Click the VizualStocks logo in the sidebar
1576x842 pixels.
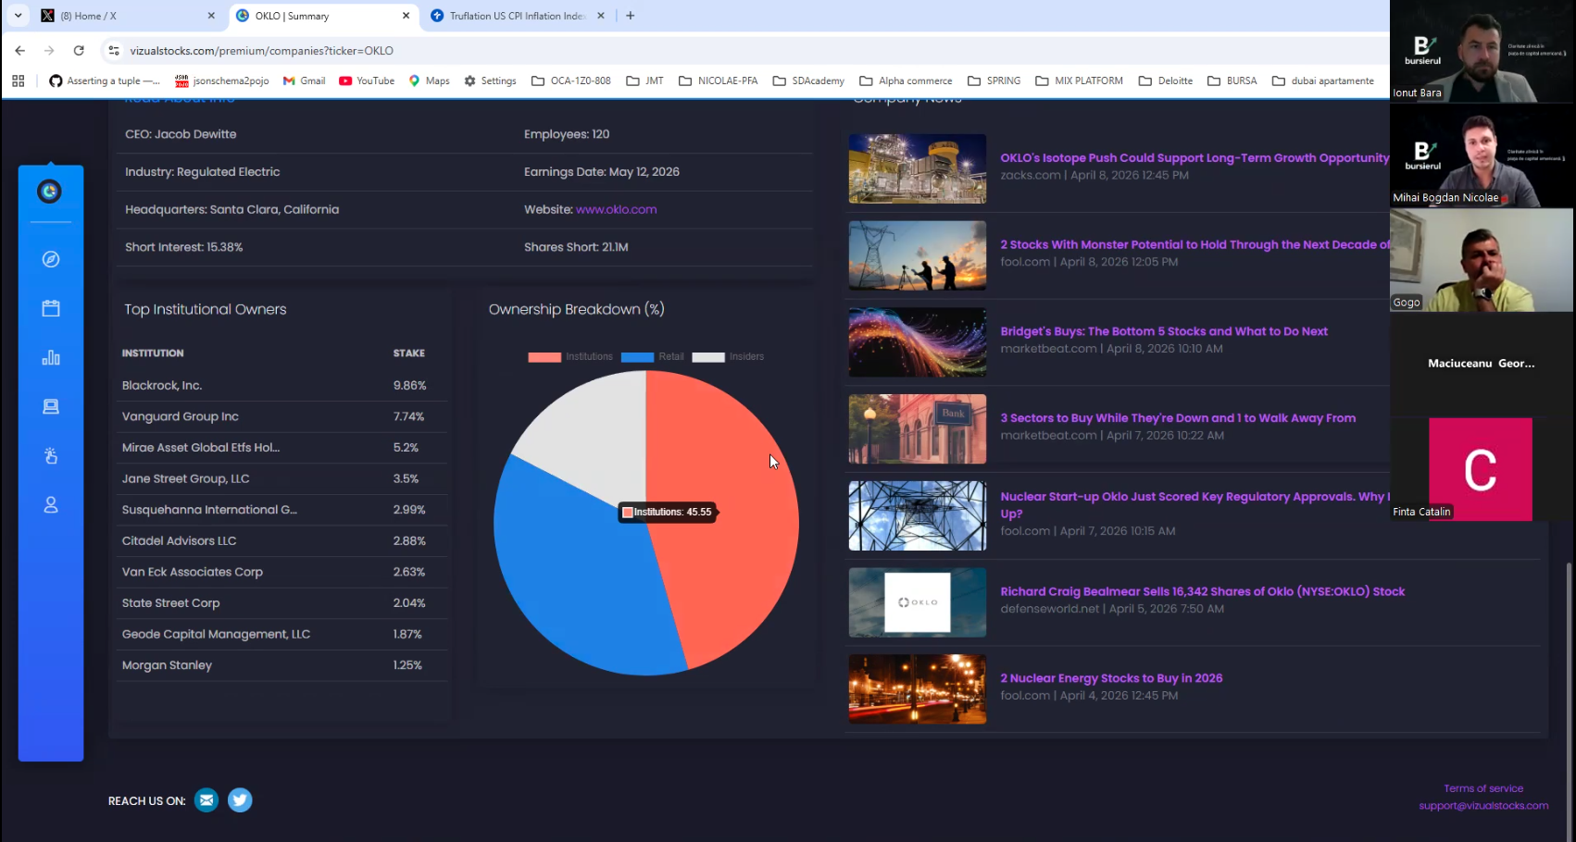tap(50, 192)
